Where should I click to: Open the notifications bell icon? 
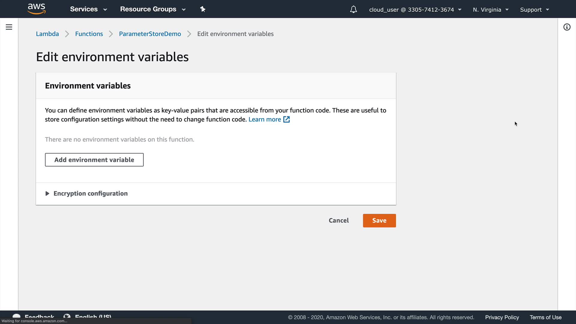click(x=353, y=10)
